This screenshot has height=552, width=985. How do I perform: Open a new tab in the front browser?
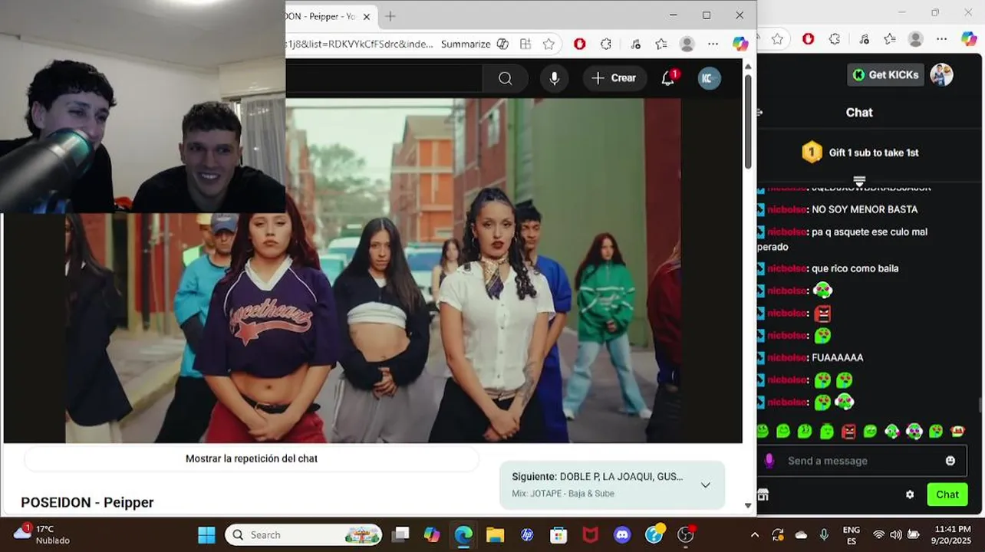coord(390,16)
